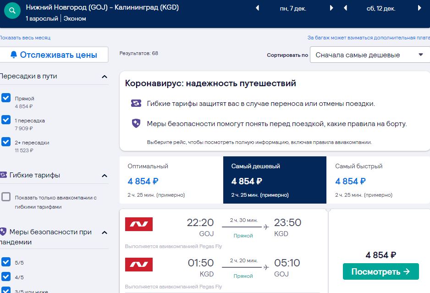Click the Посмотреть button
Screen dimensions: 430x293
pos(380,271)
